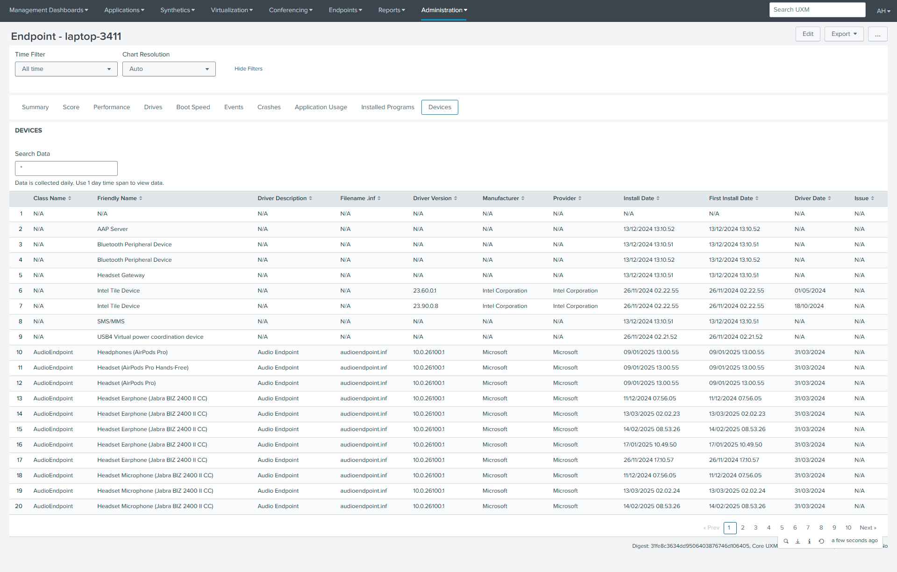The height and width of the screenshot is (572, 897).
Task: Expand the Conferencing menu
Action: (x=291, y=10)
